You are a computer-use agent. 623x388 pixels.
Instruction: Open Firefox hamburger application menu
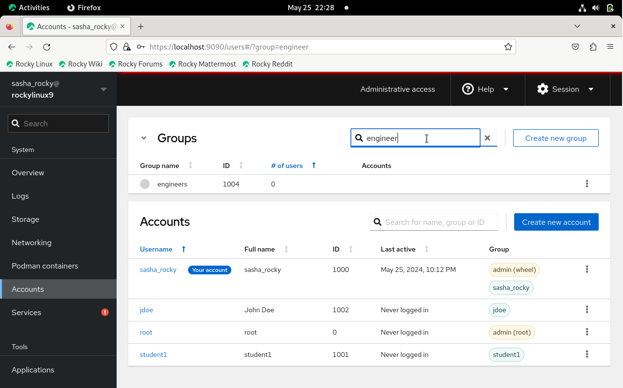[x=610, y=47]
